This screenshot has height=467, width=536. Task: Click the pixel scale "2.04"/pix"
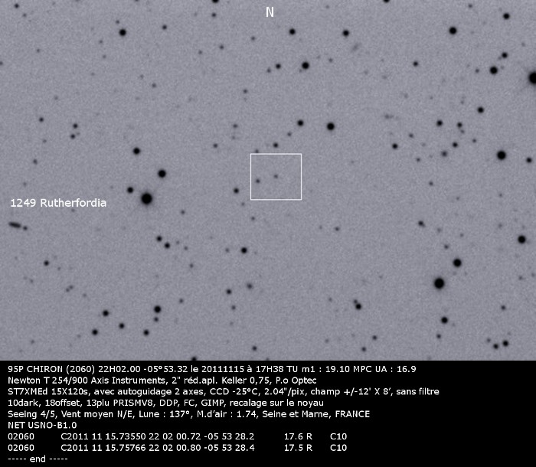[284, 391]
